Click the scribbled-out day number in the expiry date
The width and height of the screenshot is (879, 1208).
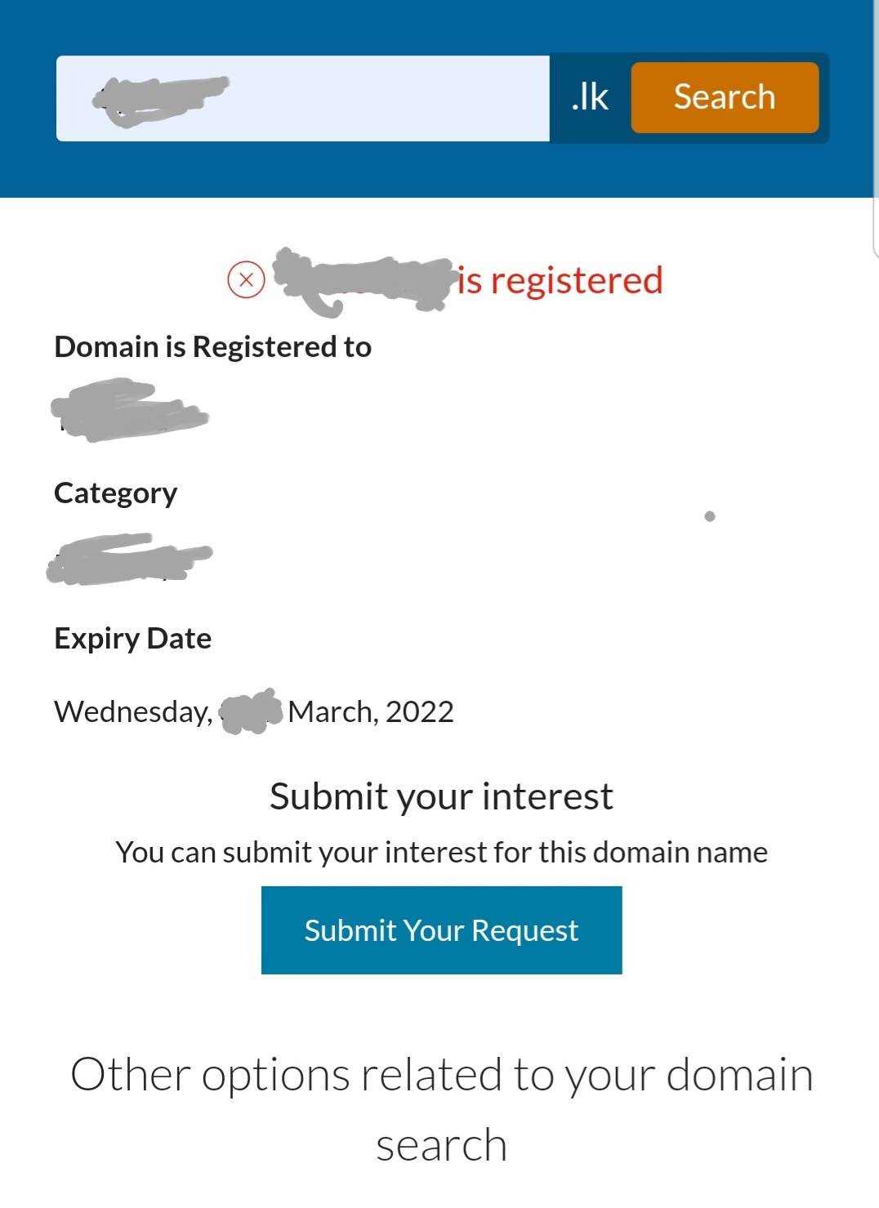coord(251,711)
